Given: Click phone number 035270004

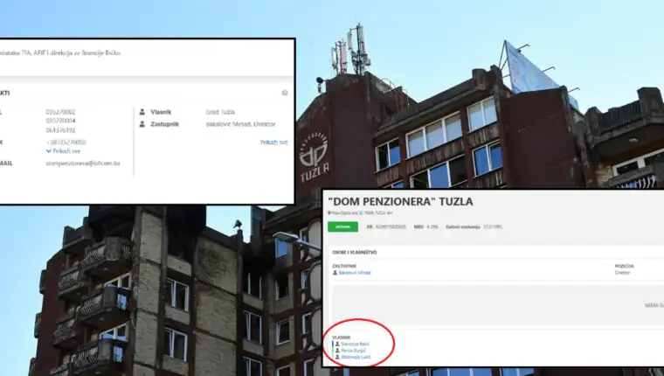Looking at the screenshot, I should (60, 121).
